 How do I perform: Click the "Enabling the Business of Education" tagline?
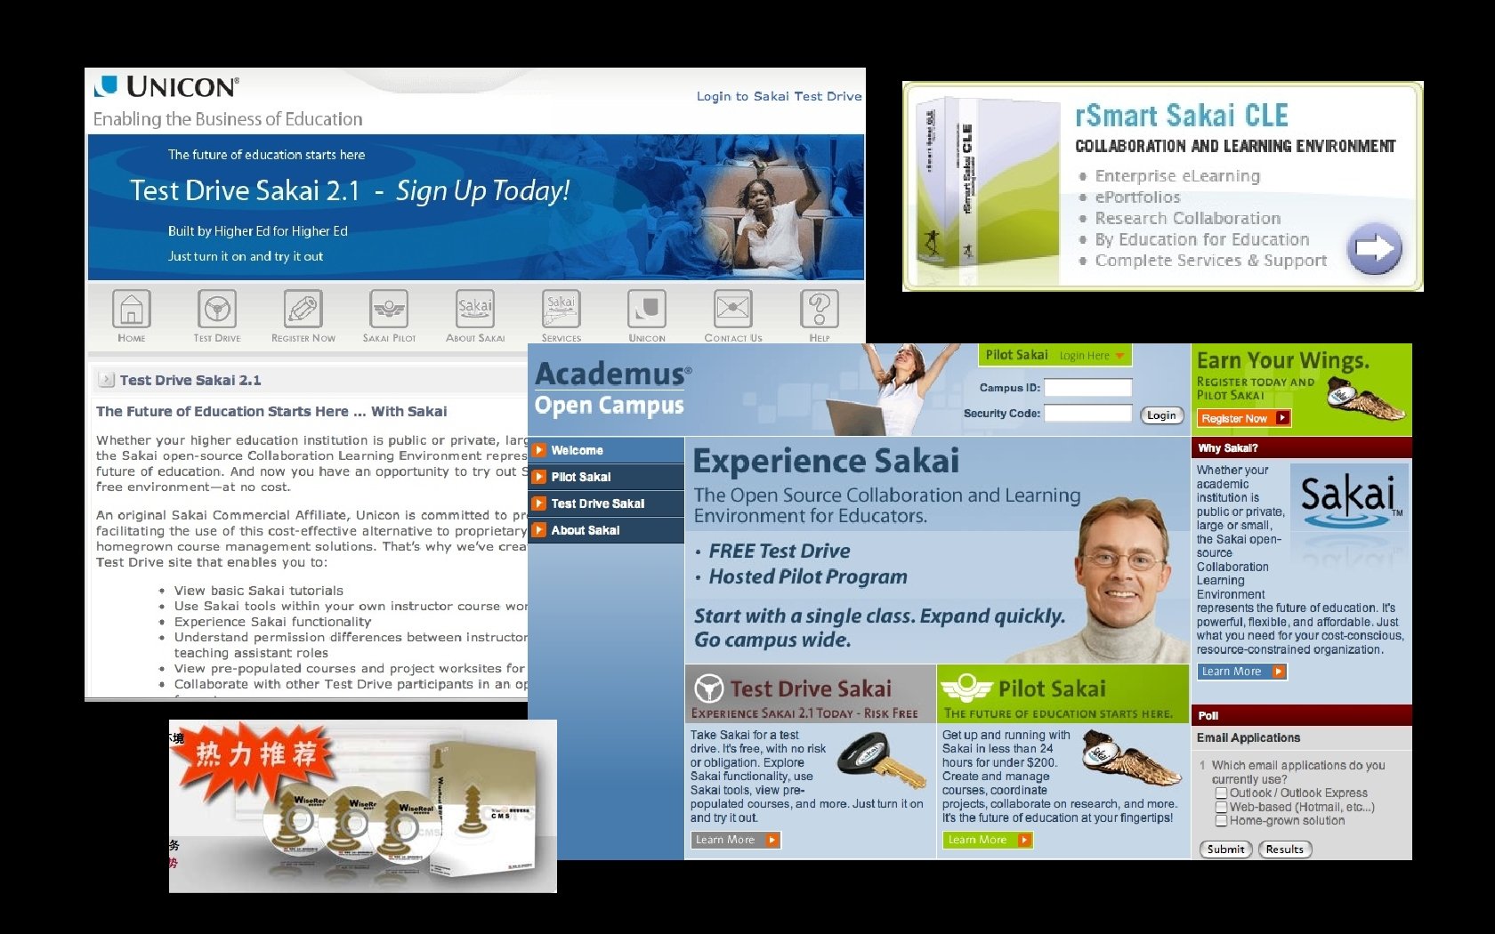coord(228,119)
